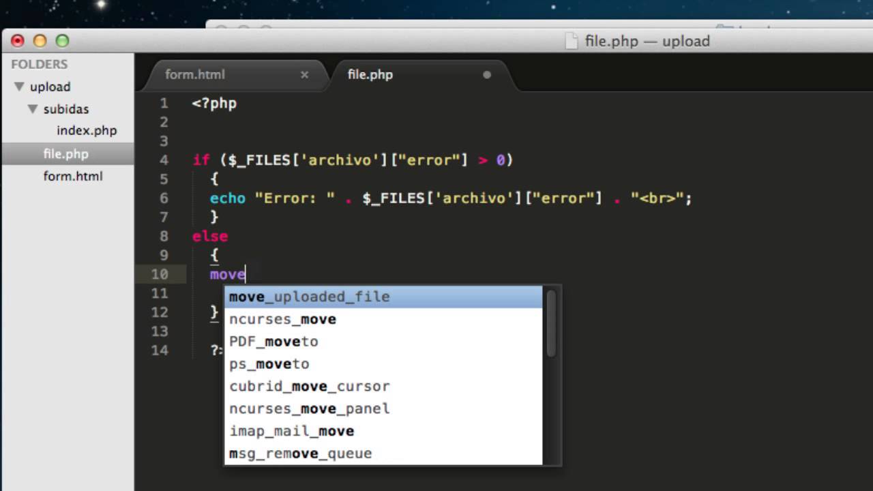873x491 pixels.
Task: Choose ps_moveto autocomplete suggestion
Action: [383, 364]
